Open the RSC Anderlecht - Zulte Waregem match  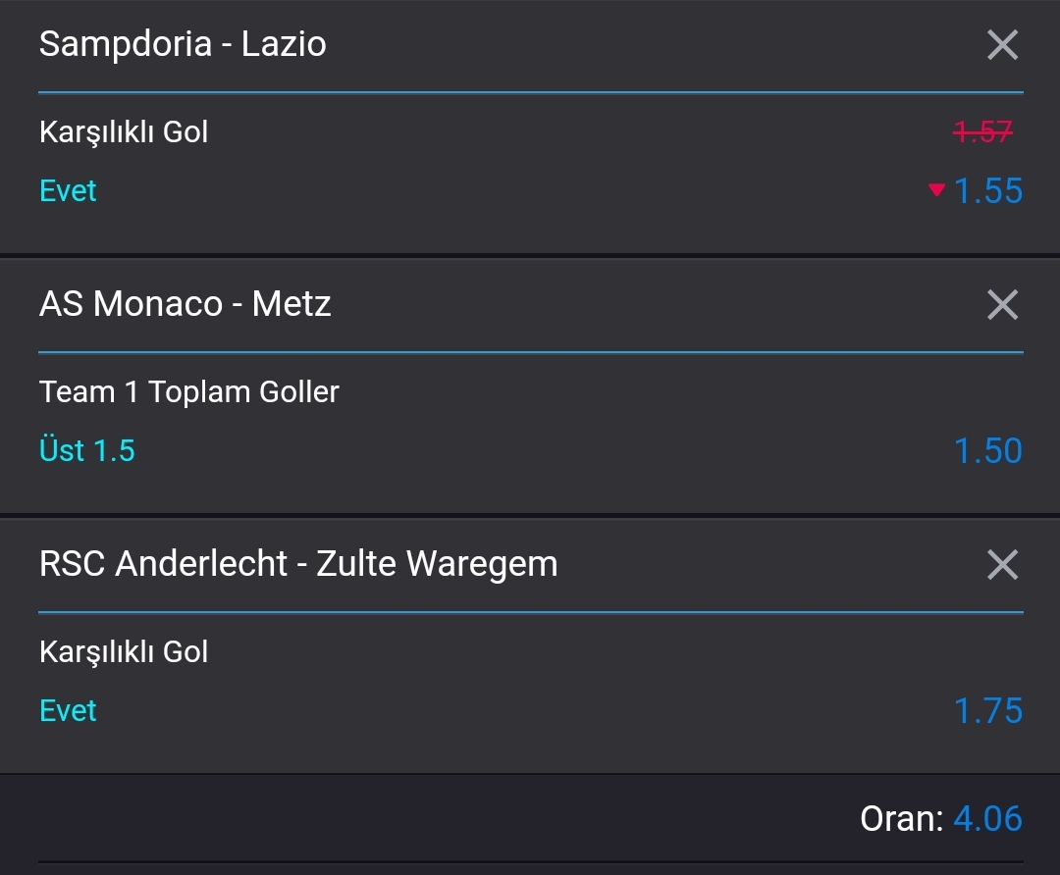pyautogui.click(x=298, y=564)
